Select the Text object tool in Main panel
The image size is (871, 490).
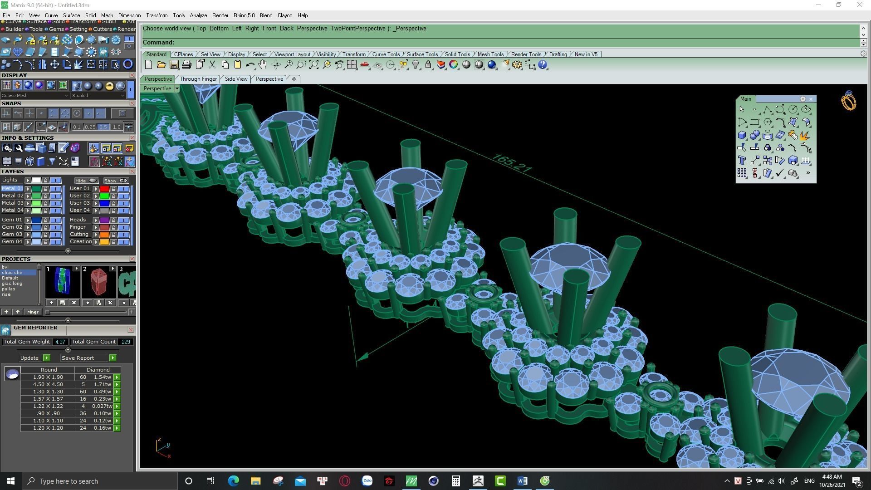pyautogui.click(x=742, y=160)
